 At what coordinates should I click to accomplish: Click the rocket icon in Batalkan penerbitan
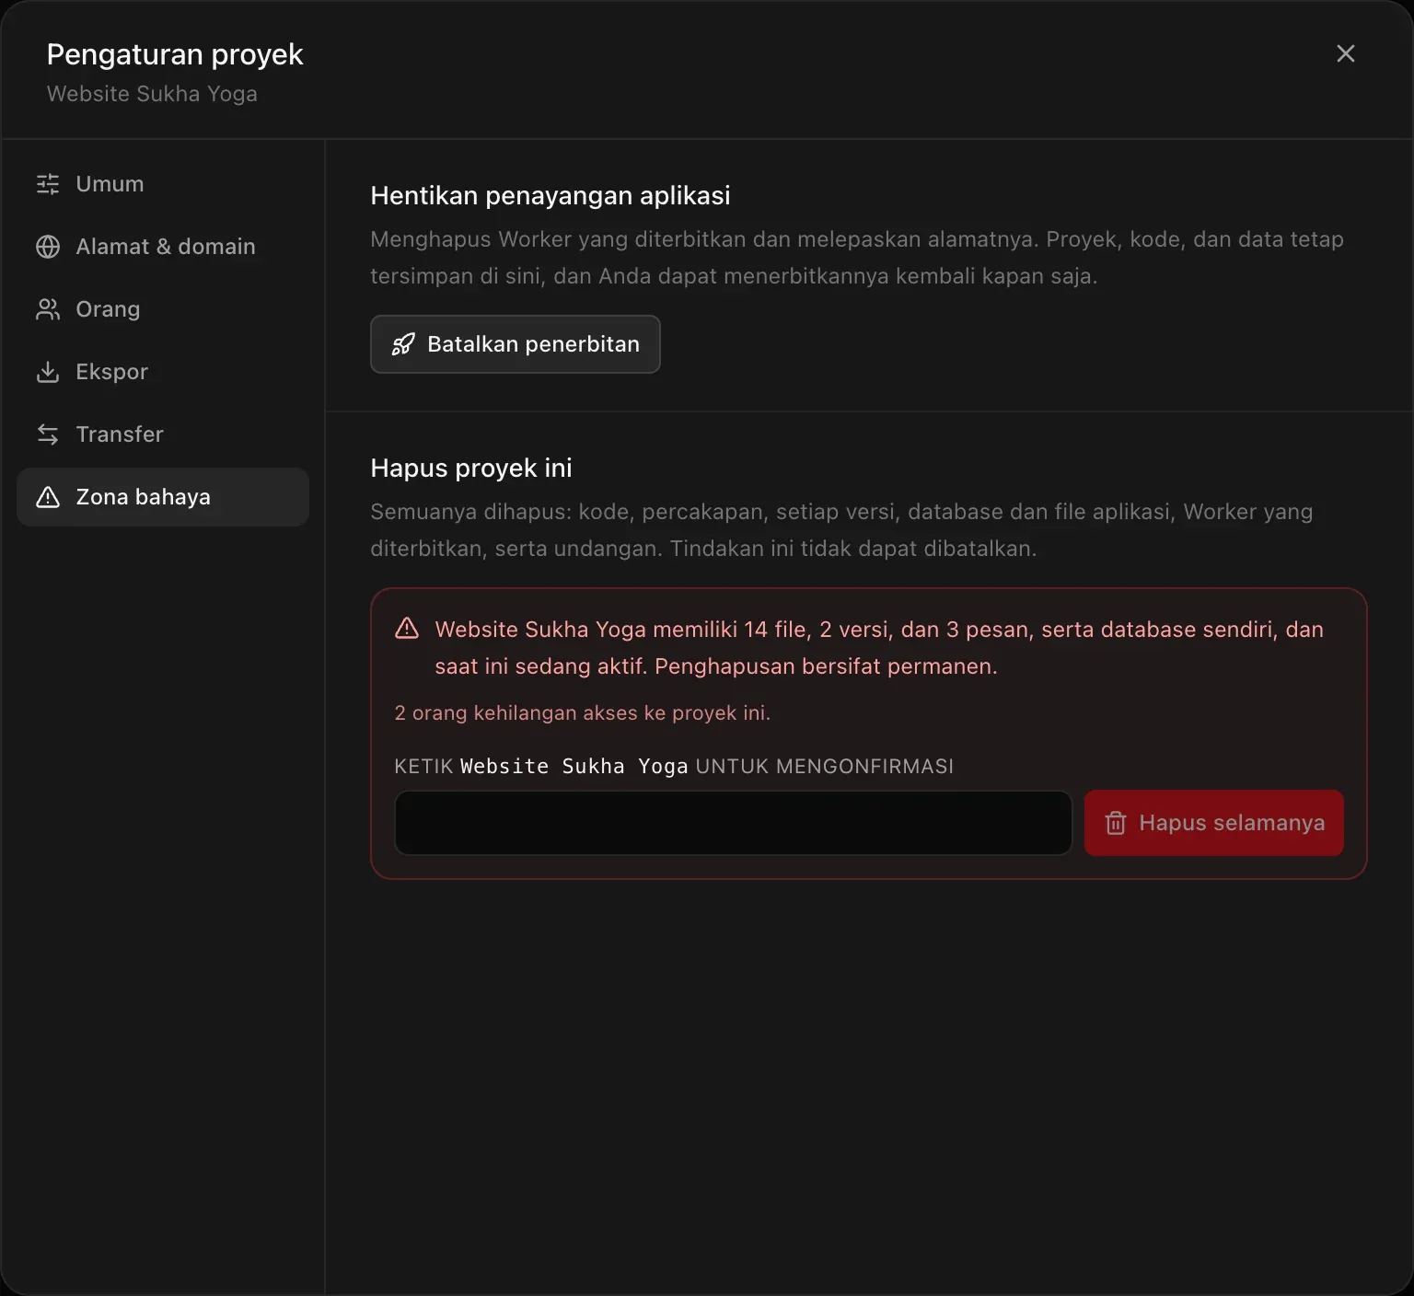click(x=403, y=344)
